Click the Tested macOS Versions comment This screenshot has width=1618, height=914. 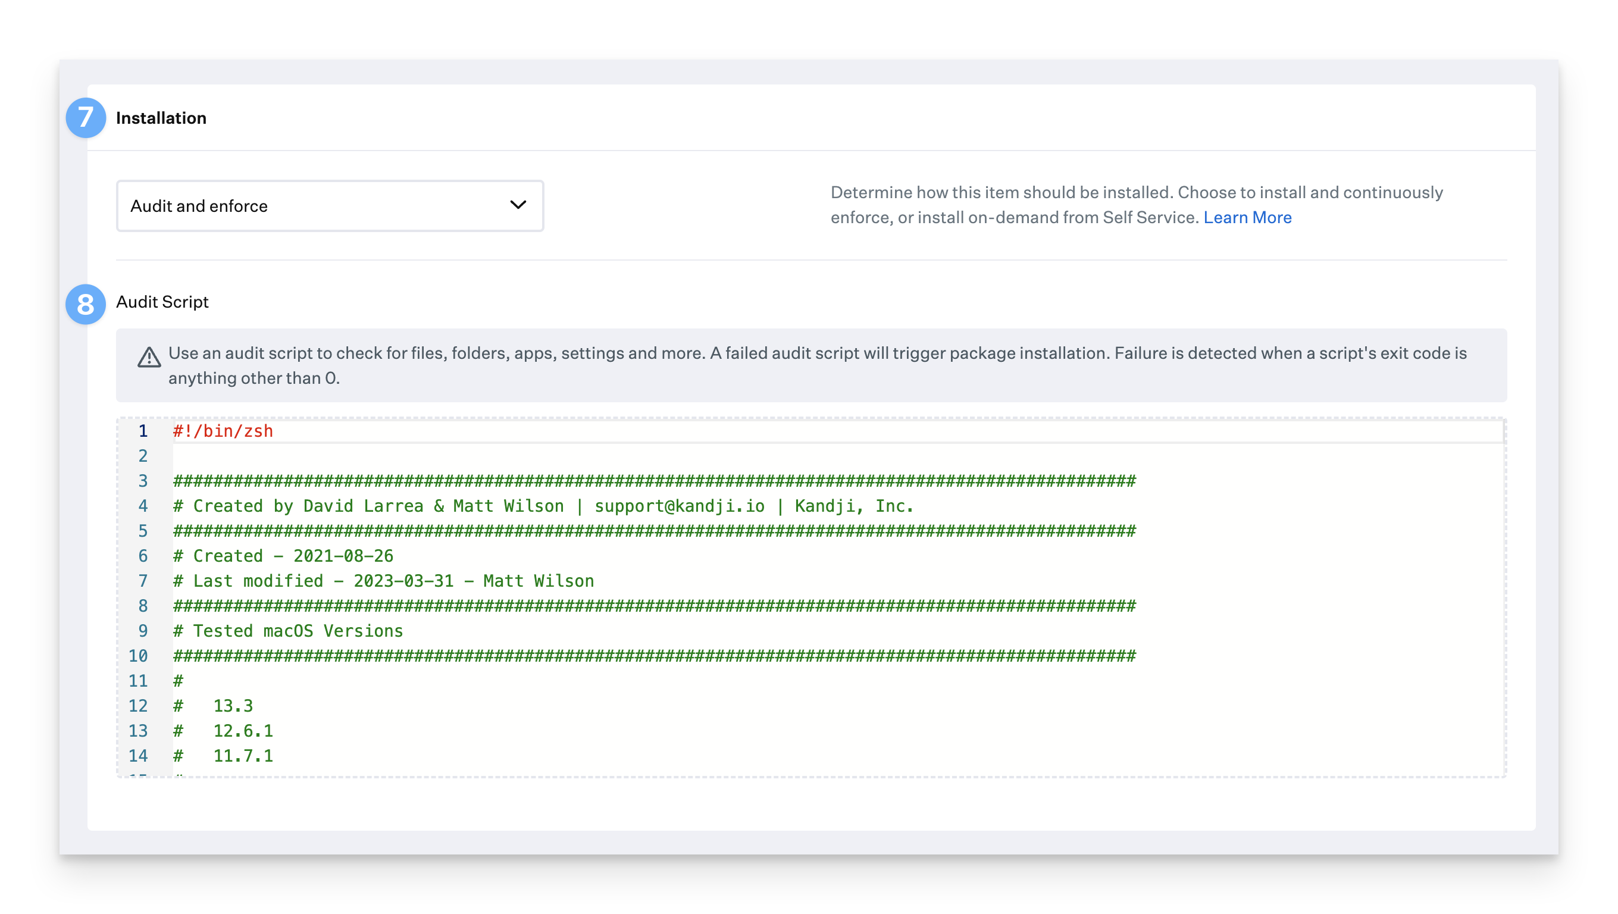pos(288,631)
